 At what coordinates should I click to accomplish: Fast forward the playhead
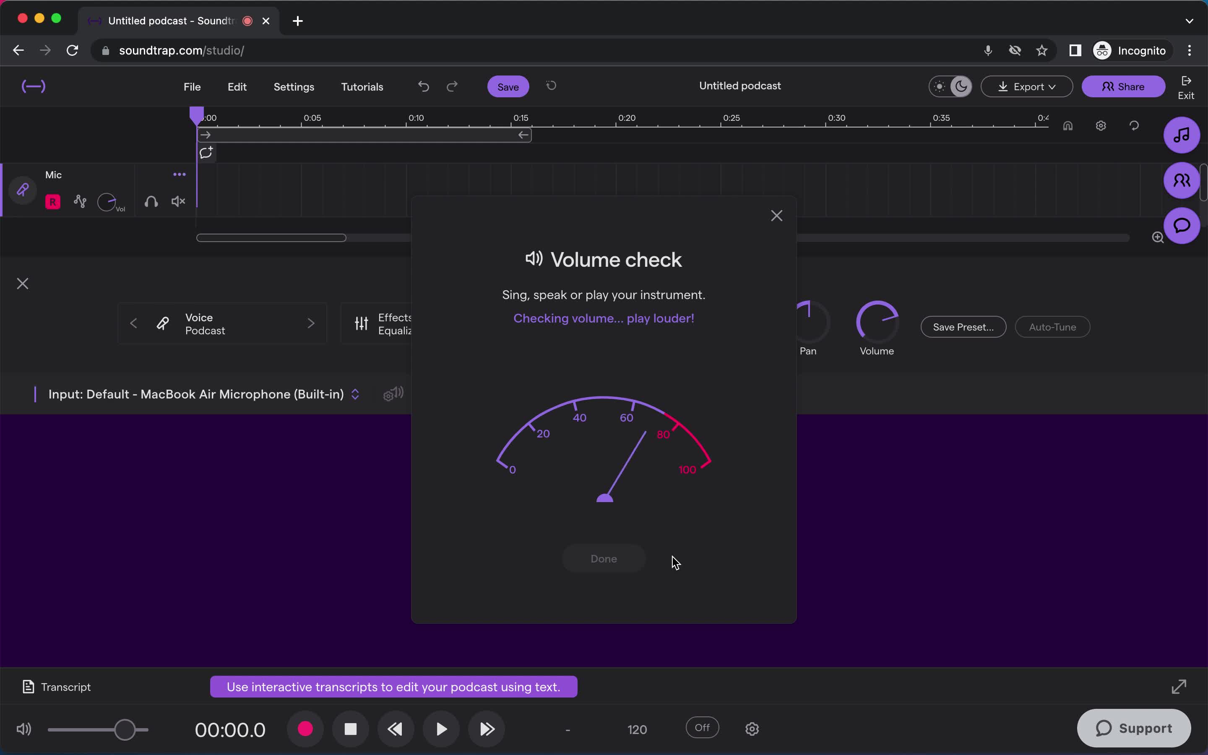click(x=487, y=729)
